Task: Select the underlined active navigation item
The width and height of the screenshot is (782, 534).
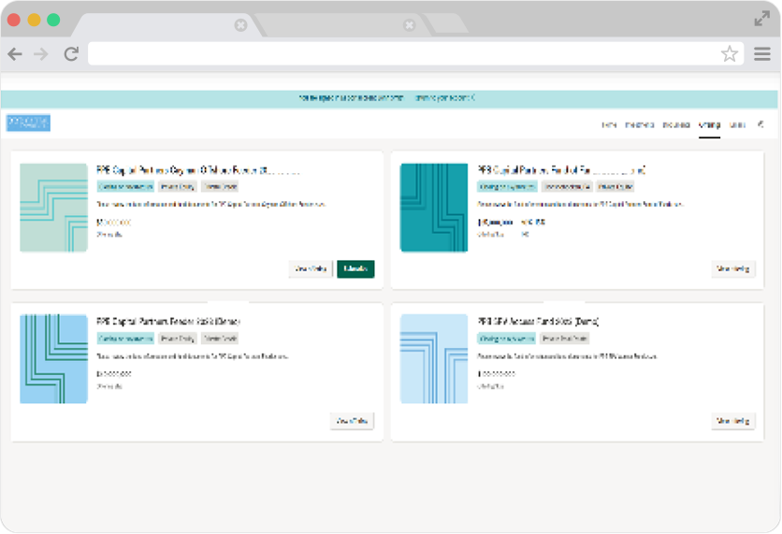Action: (709, 124)
